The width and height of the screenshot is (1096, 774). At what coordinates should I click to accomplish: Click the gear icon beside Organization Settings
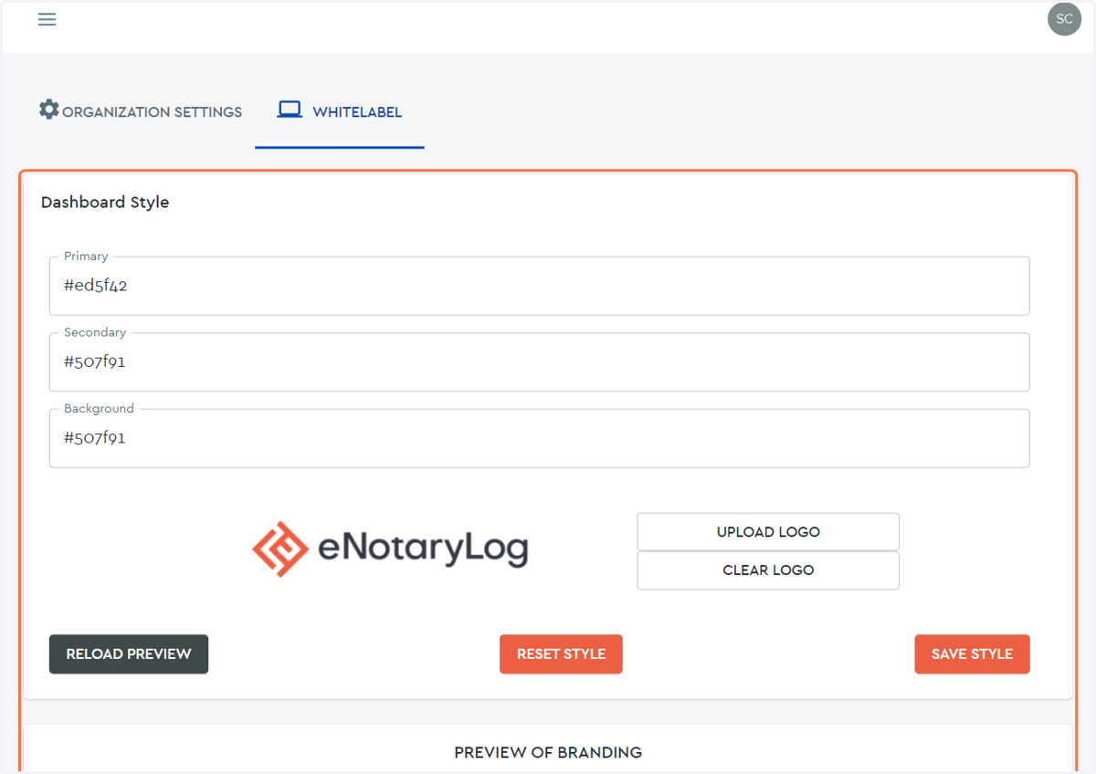[x=48, y=110]
